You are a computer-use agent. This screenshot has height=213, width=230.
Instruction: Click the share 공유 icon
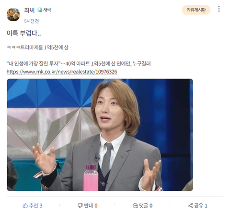[x=190, y=206]
